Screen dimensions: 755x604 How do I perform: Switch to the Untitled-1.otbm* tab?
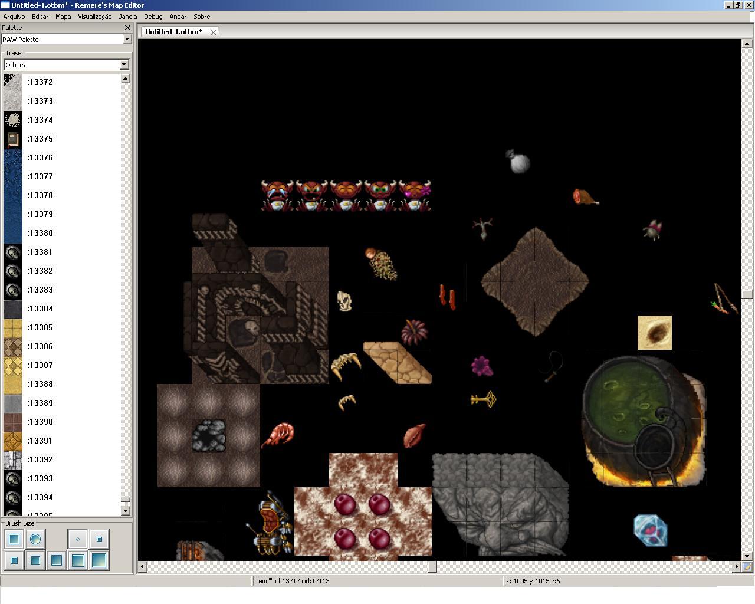click(x=173, y=32)
